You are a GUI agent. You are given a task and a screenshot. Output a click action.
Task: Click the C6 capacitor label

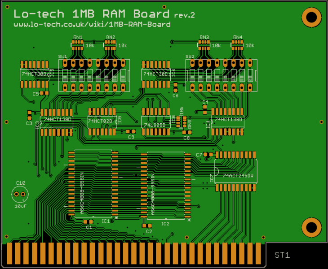175,95
